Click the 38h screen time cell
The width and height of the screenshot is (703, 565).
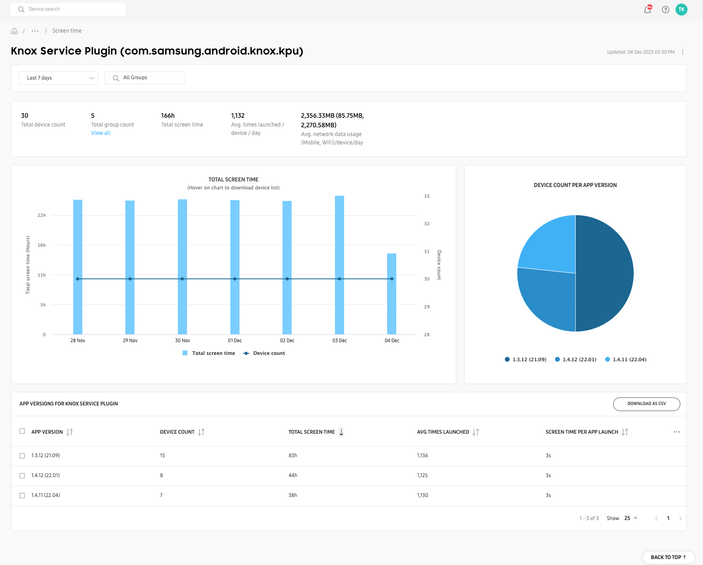pyautogui.click(x=293, y=495)
